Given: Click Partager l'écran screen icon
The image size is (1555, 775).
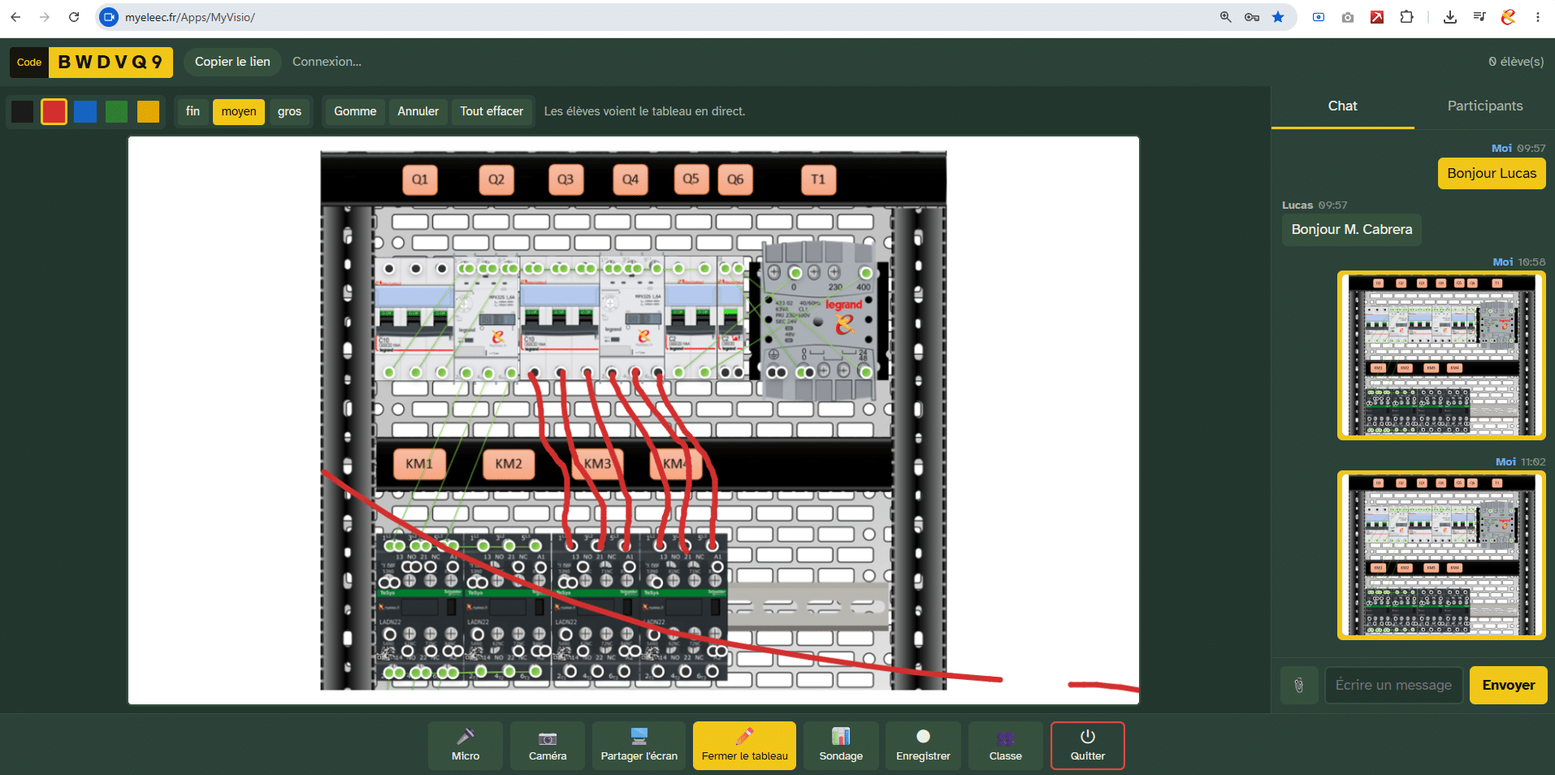Looking at the screenshot, I should point(639,736).
